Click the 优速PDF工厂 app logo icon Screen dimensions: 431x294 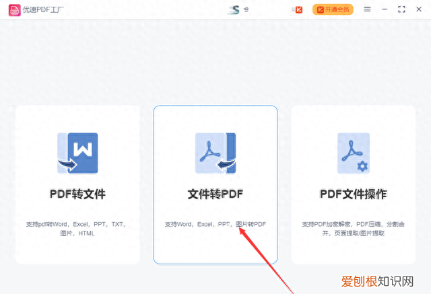point(15,10)
